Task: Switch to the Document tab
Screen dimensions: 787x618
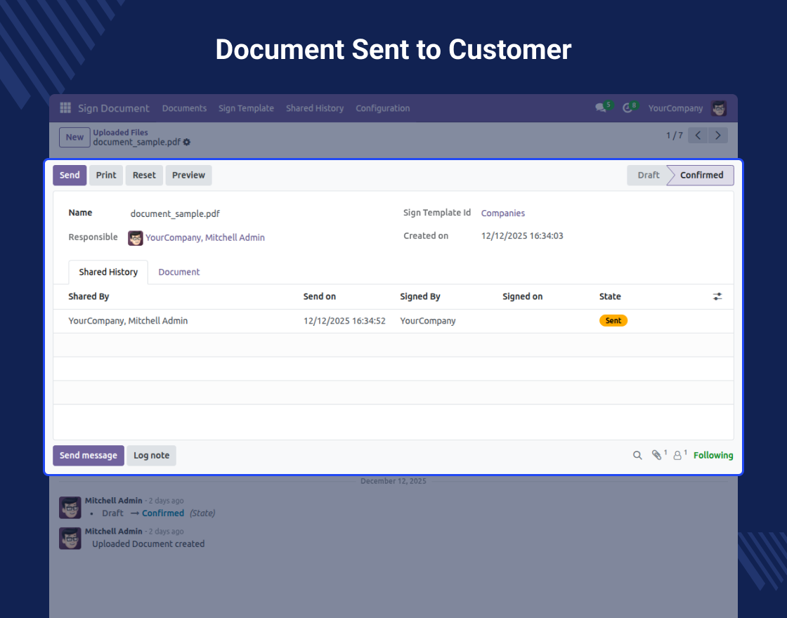Action: (178, 272)
